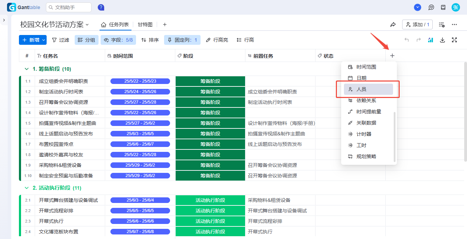Click the document icon beside the avatar
This screenshot has width=467, height=239.
[x=443, y=7]
